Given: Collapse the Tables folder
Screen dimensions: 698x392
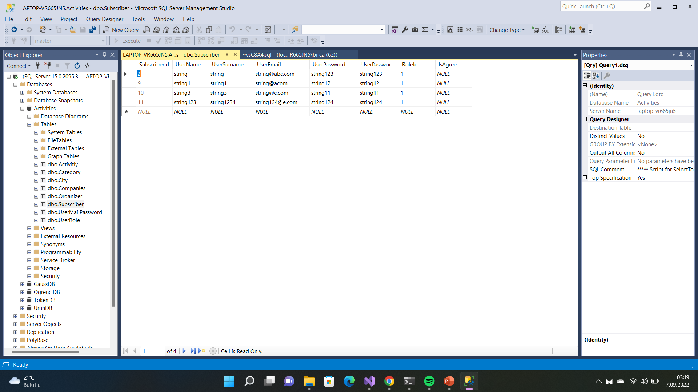Looking at the screenshot, I should 29,124.
